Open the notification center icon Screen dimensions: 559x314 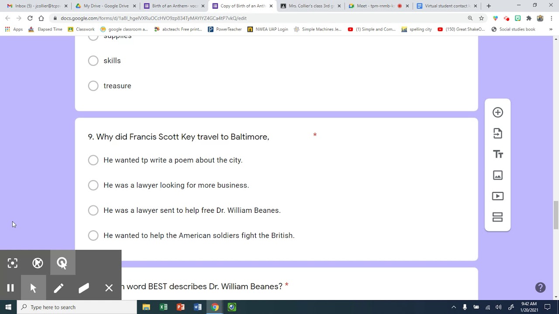coord(548,307)
